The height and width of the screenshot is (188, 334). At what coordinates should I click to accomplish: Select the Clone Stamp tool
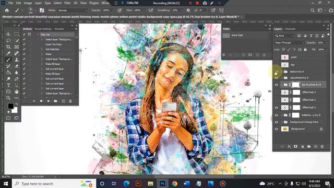coord(16,60)
